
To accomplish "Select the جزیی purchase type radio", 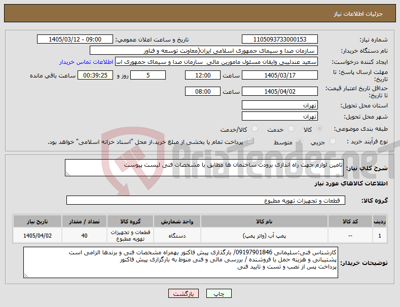I will point(333,141).
